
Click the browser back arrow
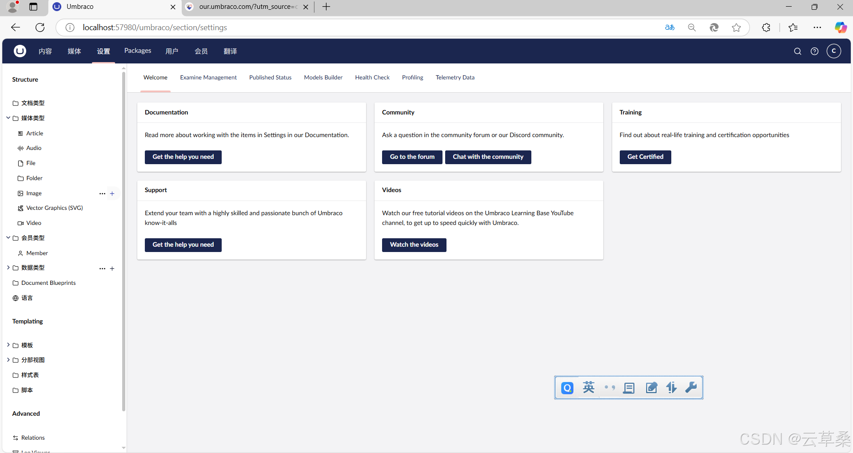pyautogui.click(x=16, y=28)
